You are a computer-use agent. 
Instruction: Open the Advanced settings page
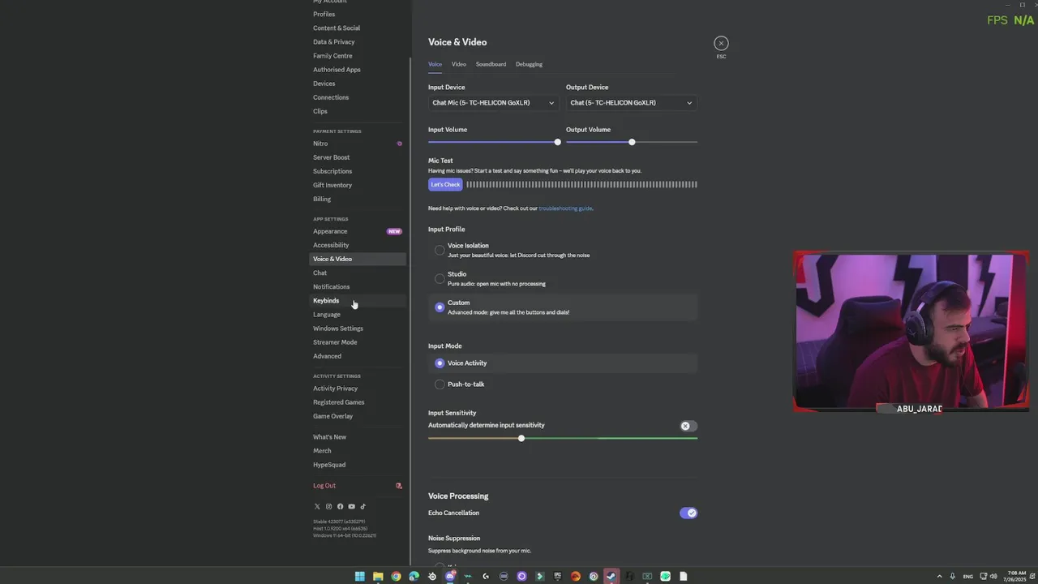coord(358,356)
